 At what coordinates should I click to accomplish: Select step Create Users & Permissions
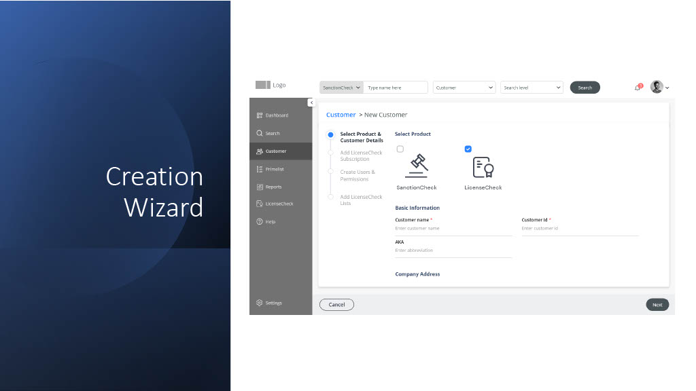[358, 176]
